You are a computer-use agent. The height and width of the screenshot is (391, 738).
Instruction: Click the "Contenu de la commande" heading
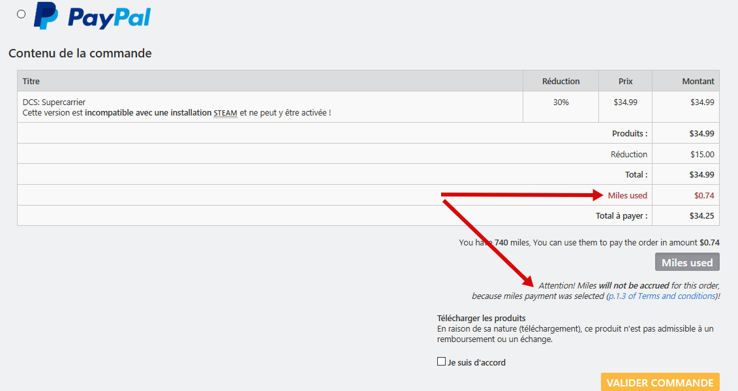[80, 54]
